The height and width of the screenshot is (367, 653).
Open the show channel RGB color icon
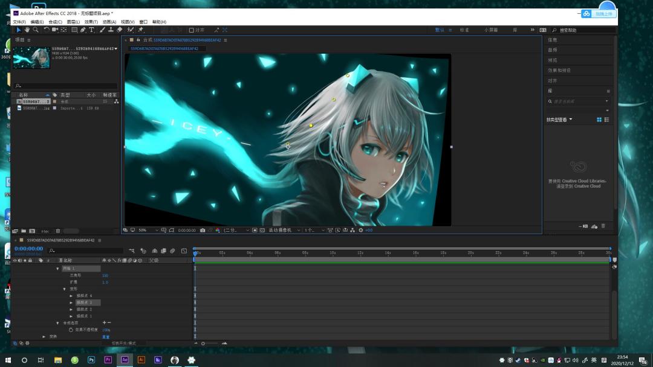tap(218, 230)
